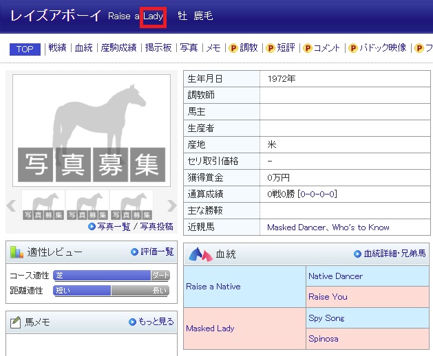Click the previous photo arrow
This screenshot has height=356, width=433.
11,205
